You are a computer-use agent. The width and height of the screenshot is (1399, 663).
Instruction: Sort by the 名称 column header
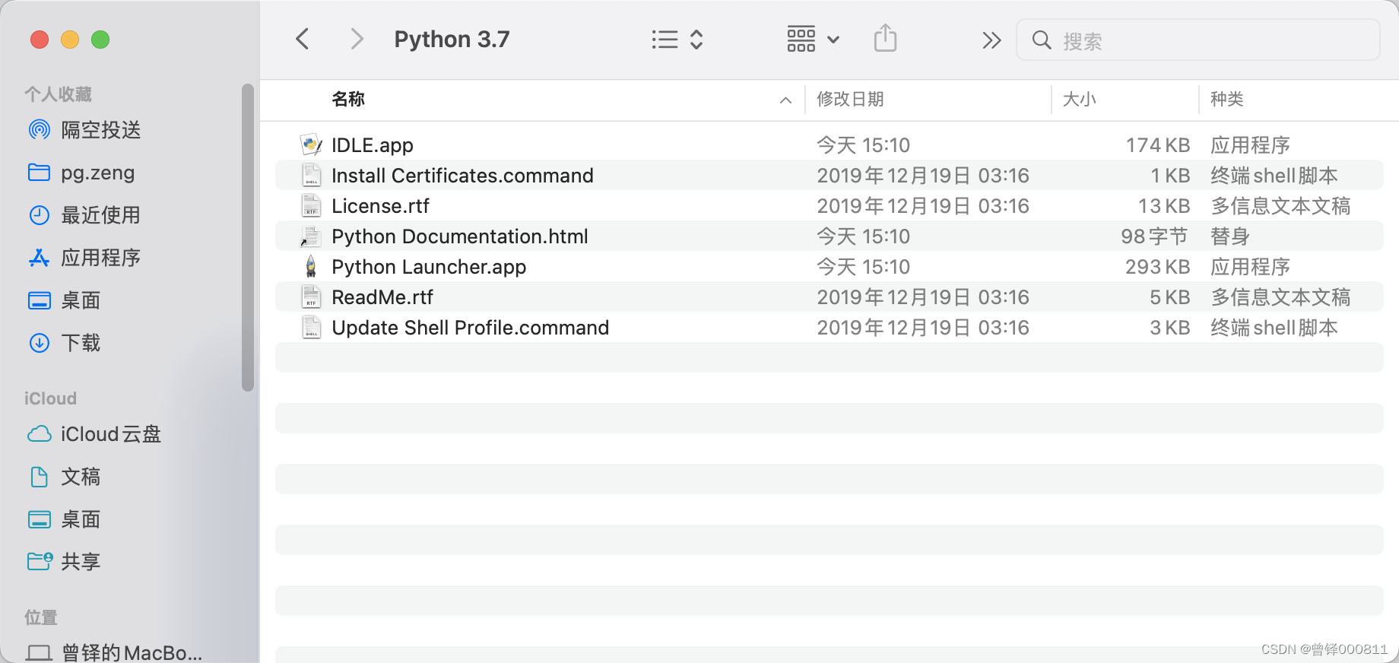[348, 99]
